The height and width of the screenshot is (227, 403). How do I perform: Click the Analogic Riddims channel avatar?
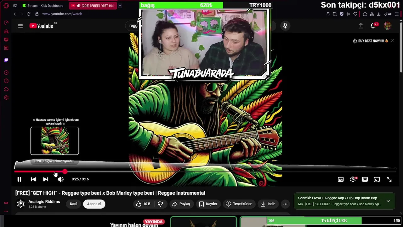click(x=21, y=204)
